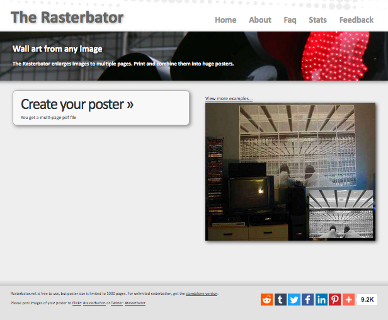Click the example poster wall photo
The height and width of the screenshot is (320, 388).
point(290,171)
